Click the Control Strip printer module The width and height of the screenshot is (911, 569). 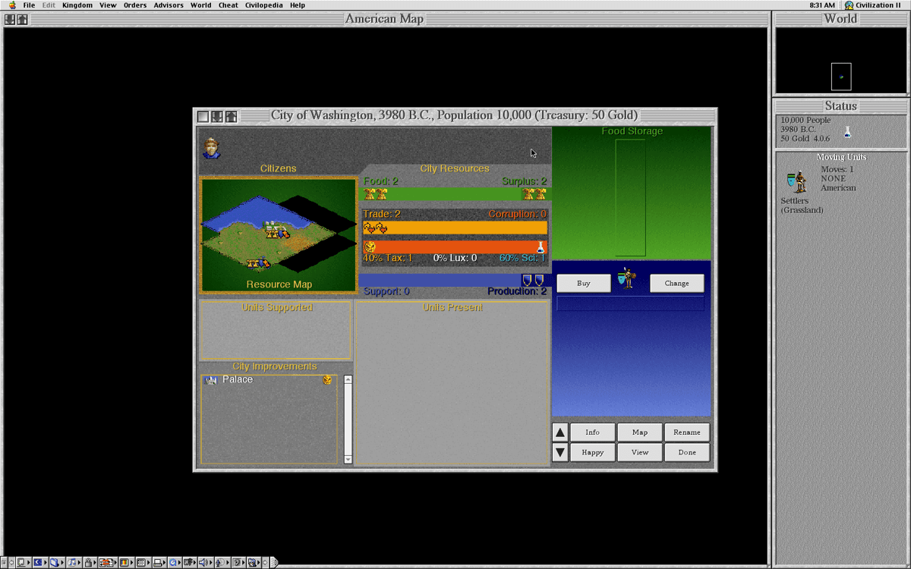(x=159, y=563)
